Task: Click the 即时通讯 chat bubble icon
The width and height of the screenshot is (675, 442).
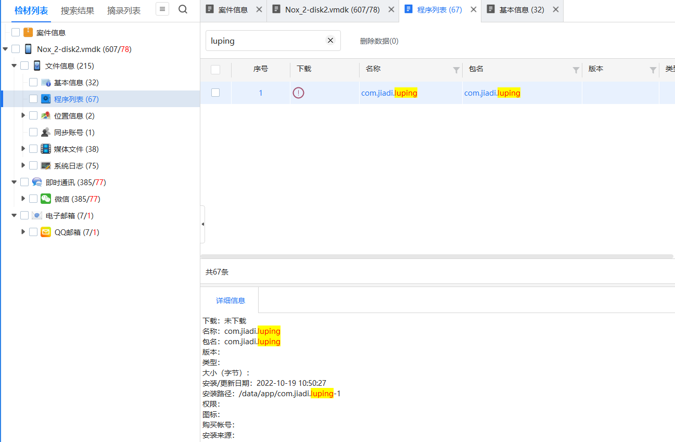Action: (37, 182)
